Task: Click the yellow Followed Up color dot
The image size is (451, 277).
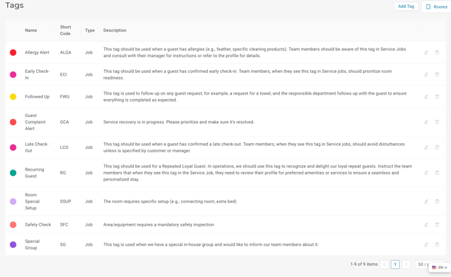Action: click(x=13, y=96)
